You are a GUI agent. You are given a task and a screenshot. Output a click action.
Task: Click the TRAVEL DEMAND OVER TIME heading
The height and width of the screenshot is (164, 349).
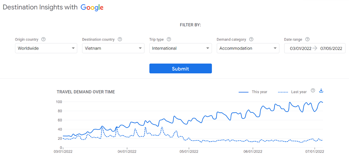tap(86, 92)
